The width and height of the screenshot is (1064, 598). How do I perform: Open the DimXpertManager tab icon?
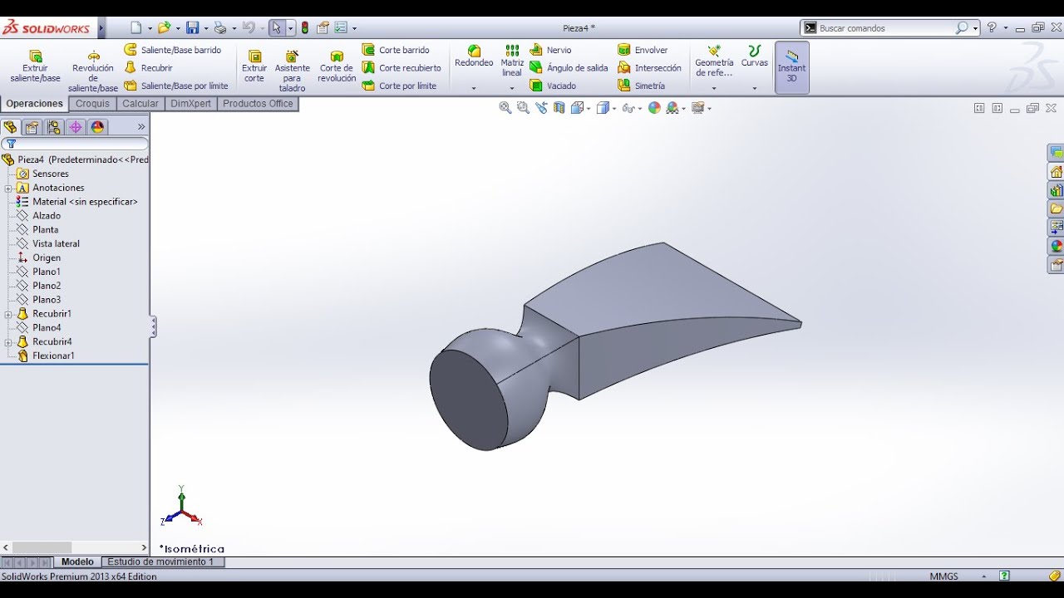76,127
